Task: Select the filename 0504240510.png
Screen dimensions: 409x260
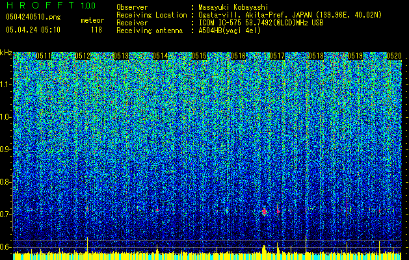Action: [x=33, y=18]
